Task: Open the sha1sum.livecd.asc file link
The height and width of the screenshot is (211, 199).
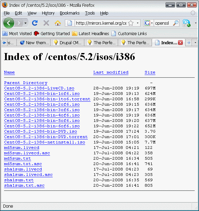Action: click(28, 175)
